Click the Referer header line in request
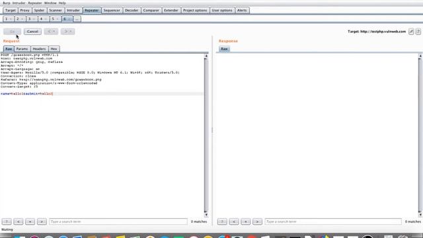423x238 pixels. coord(51,79)
